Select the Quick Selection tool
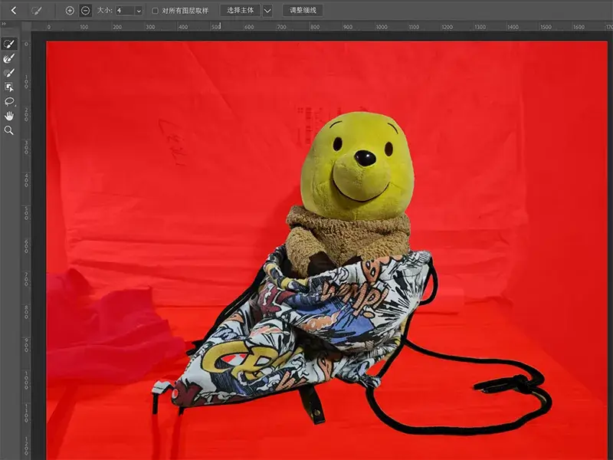Viewport: 613px width, 460px height. tap(9, 44)
